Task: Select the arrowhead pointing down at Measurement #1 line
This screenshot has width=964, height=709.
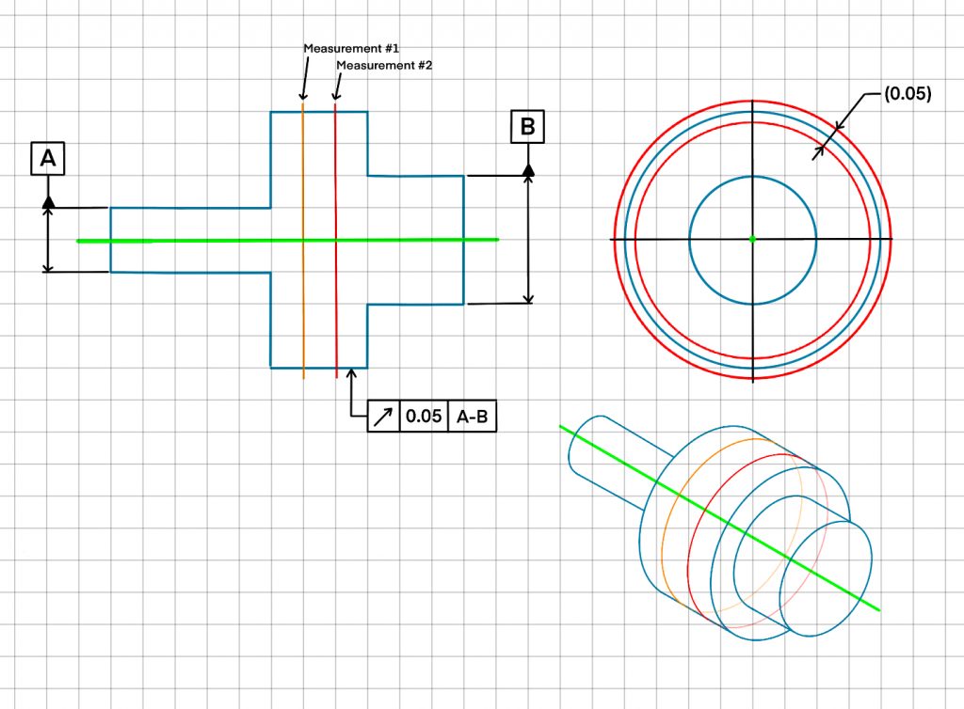Action: [303, 95]
